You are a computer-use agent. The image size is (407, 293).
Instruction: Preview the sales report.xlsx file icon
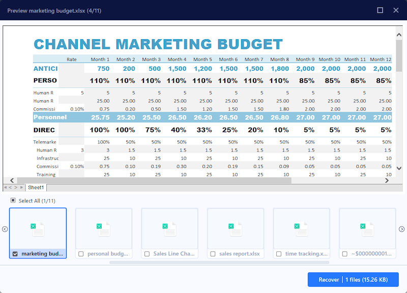236,229
